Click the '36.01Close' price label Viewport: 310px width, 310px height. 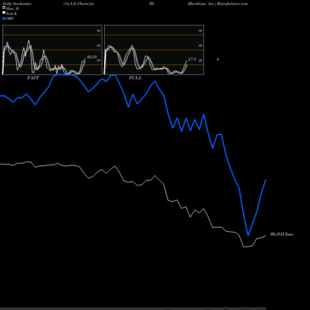point(282,234)
